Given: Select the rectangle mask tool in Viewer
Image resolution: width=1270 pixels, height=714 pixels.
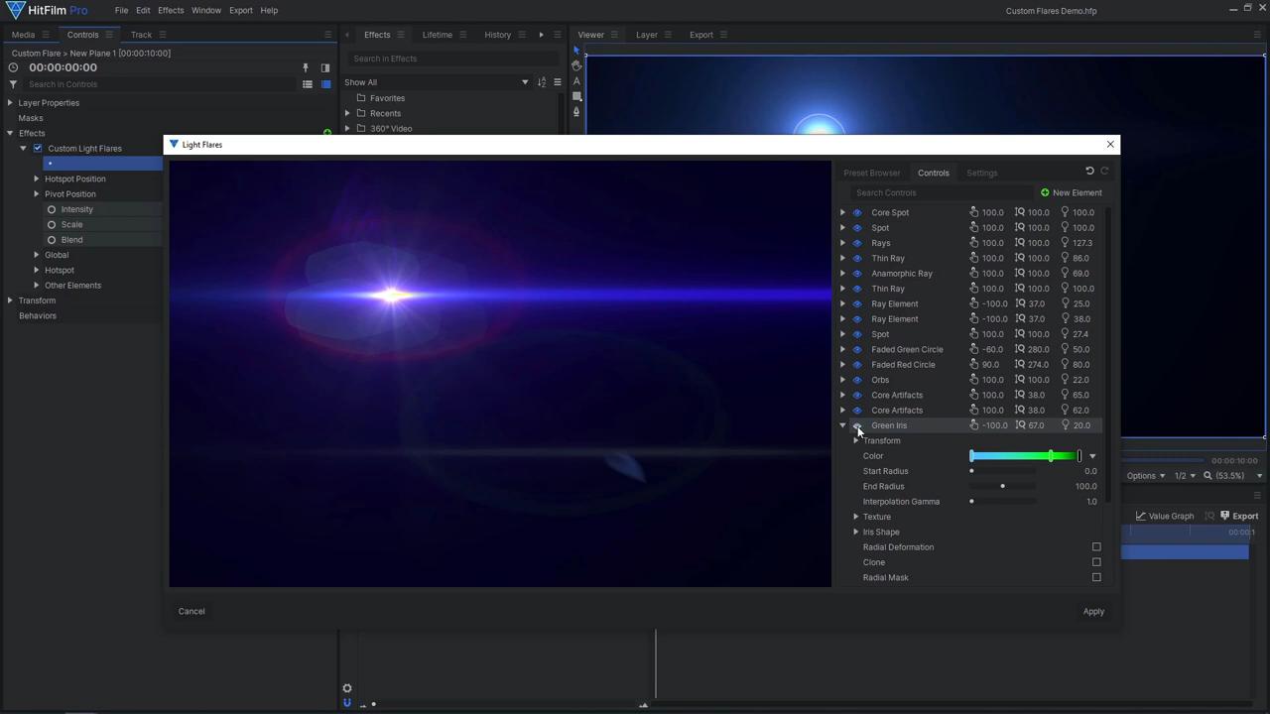Looking at the screenshot, I should [x=576, y=96].
